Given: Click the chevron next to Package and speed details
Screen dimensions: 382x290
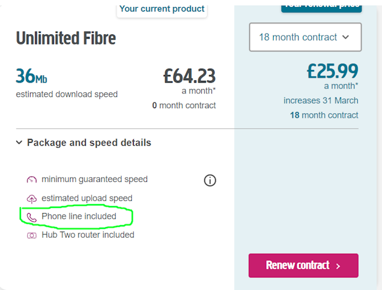Looking at the screenshot, I should tap(19, 143).
